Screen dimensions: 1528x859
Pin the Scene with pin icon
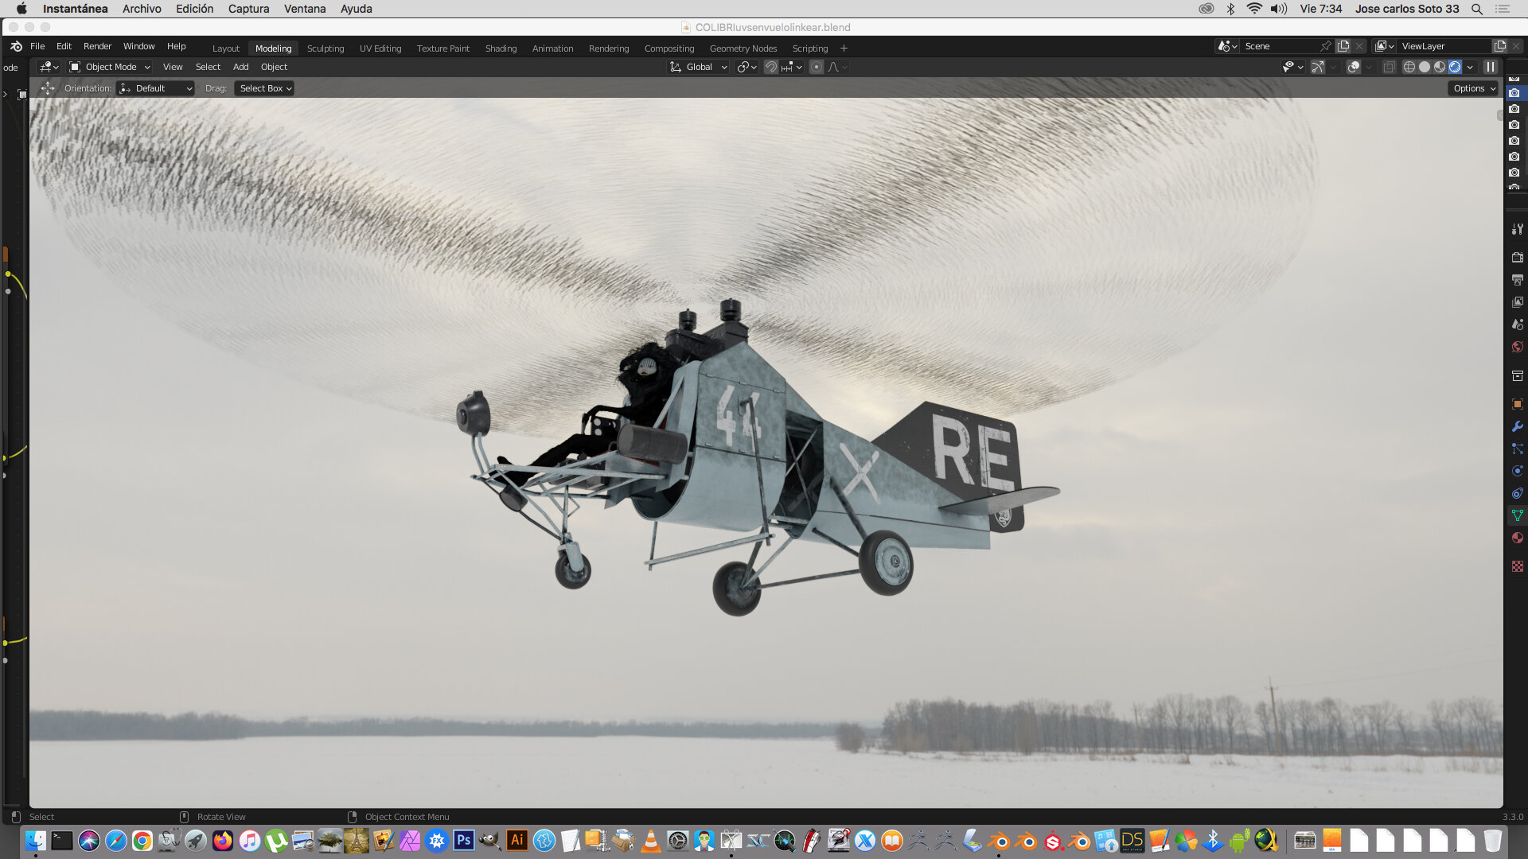pos(1325,46)
